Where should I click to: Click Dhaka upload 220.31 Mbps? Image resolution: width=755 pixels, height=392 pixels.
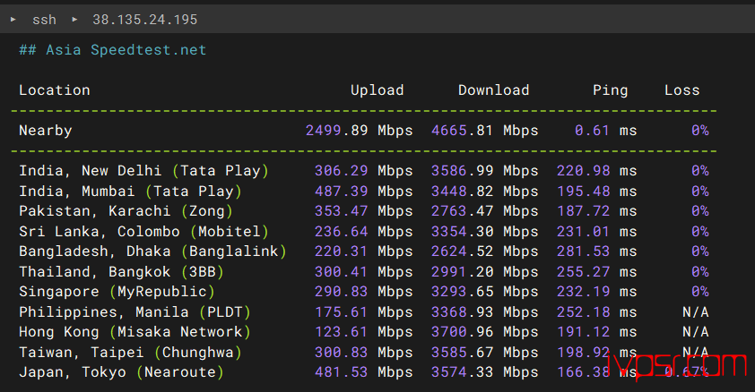click(x=363, y=251)
